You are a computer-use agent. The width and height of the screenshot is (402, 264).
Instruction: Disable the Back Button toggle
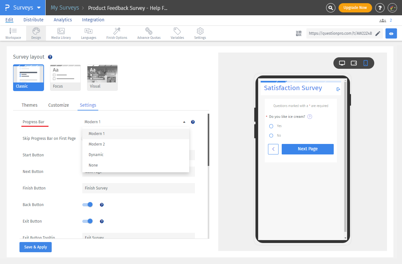pyautogui.click(x=87, y=204)
